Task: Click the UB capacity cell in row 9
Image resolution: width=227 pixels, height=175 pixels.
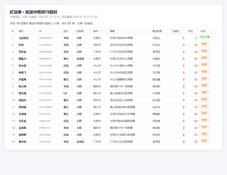Action: coord(65,93)
